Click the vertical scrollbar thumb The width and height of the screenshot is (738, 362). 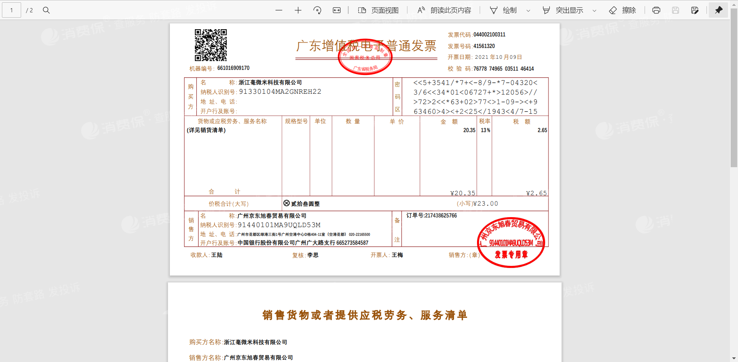click(x=734, y=88)
